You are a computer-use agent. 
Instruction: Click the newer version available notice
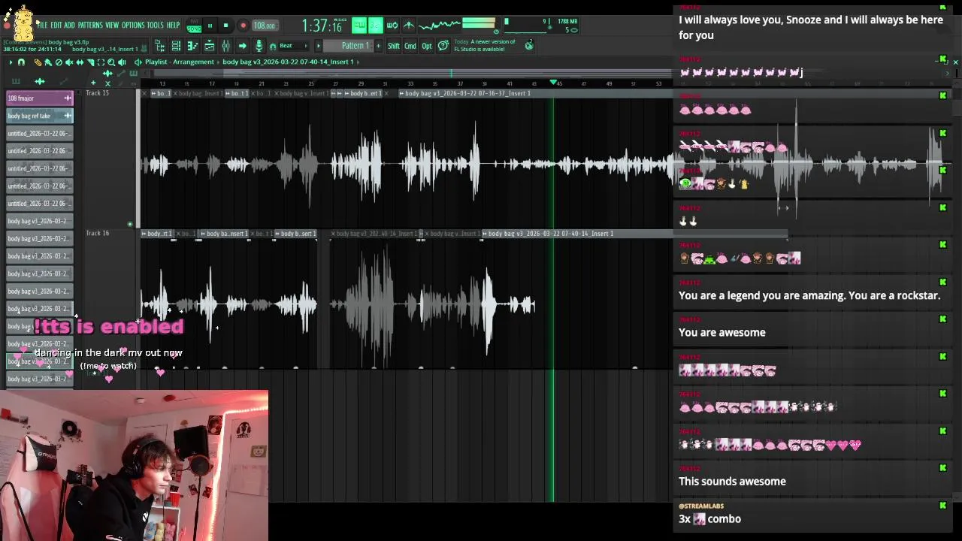click(485, 46)
